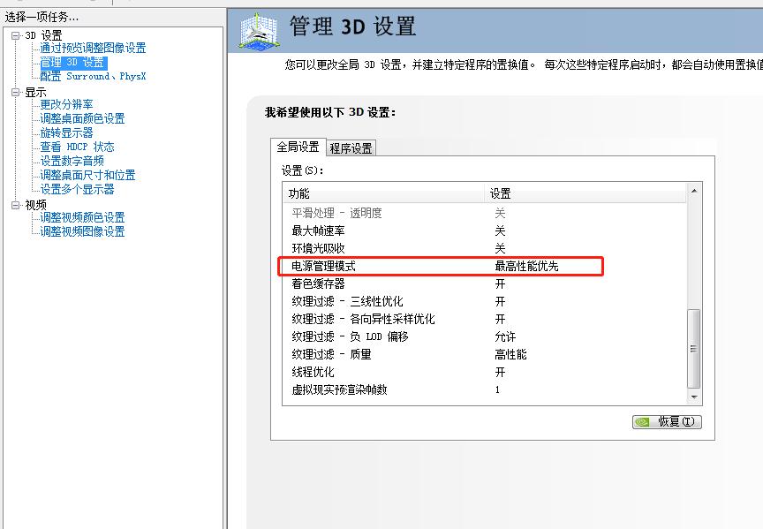Switch to the 程序设置 tab
The image size is (763, 529).
coord(351,147)
